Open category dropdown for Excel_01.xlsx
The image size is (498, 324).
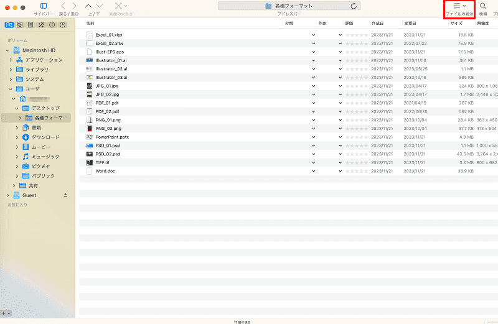pyautogui.click(x=314, y=35)
